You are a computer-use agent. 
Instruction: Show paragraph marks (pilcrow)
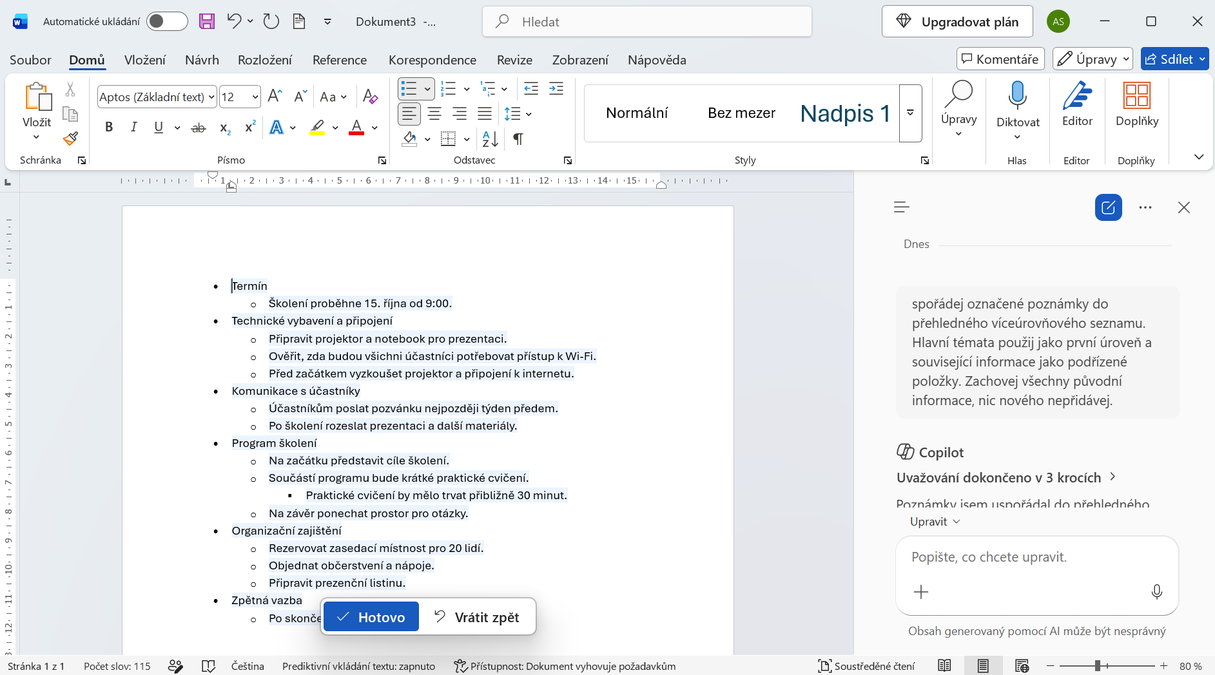[518, 138]
